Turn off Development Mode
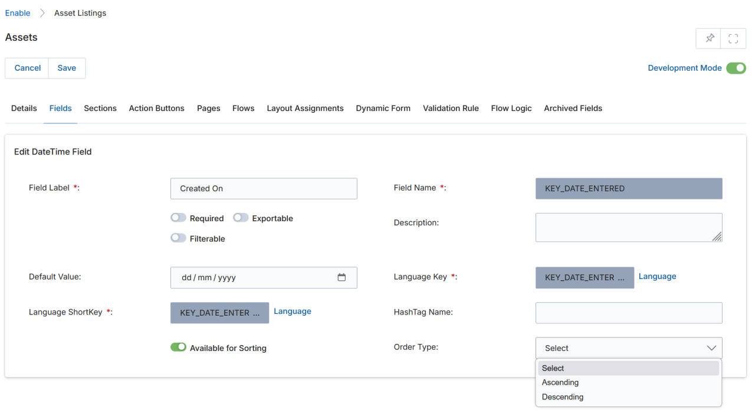 click(x=736, y=68)
